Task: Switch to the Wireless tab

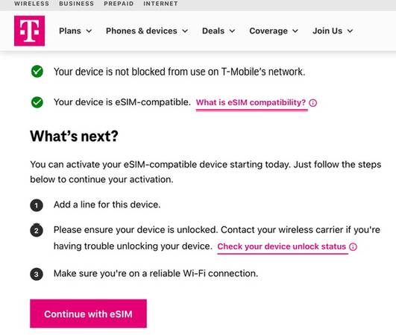Action: pyautogui.click(x=32, y=4)
